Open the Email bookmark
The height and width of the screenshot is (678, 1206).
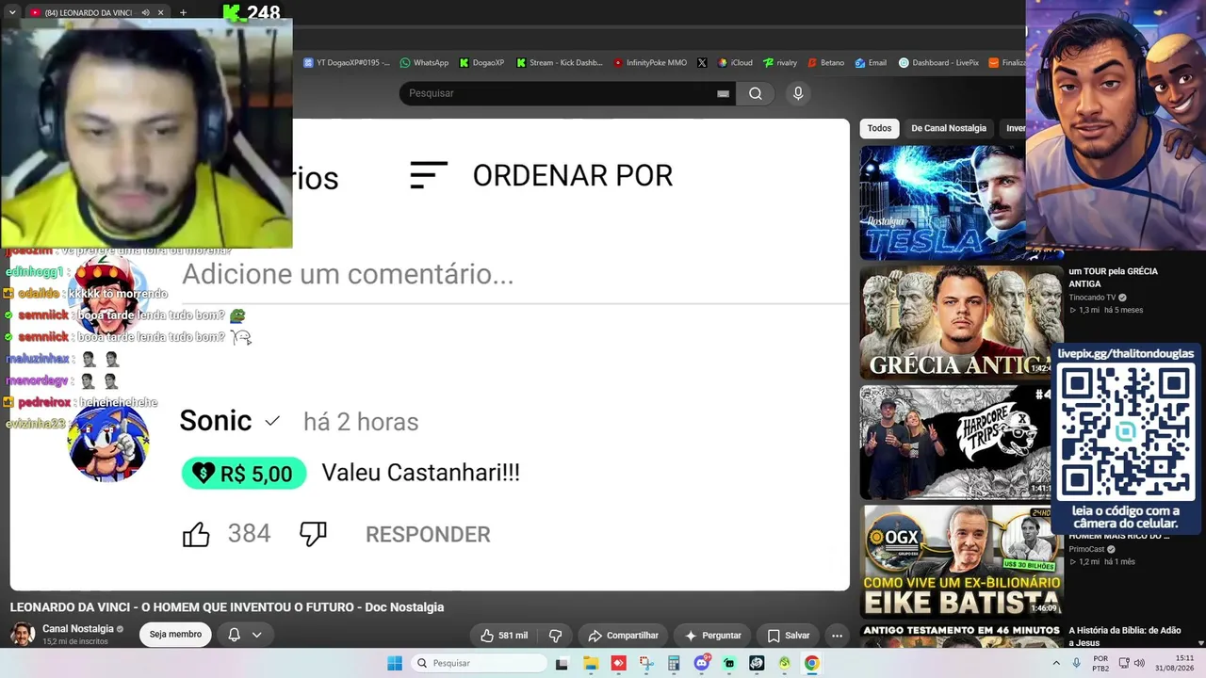tap(871, 63)
